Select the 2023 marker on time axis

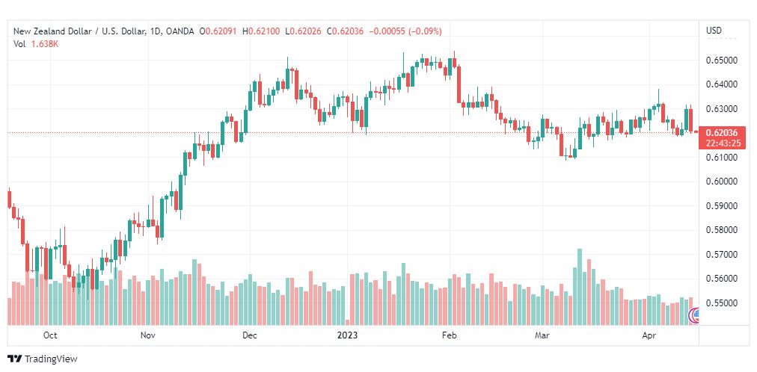coord(348,335)
